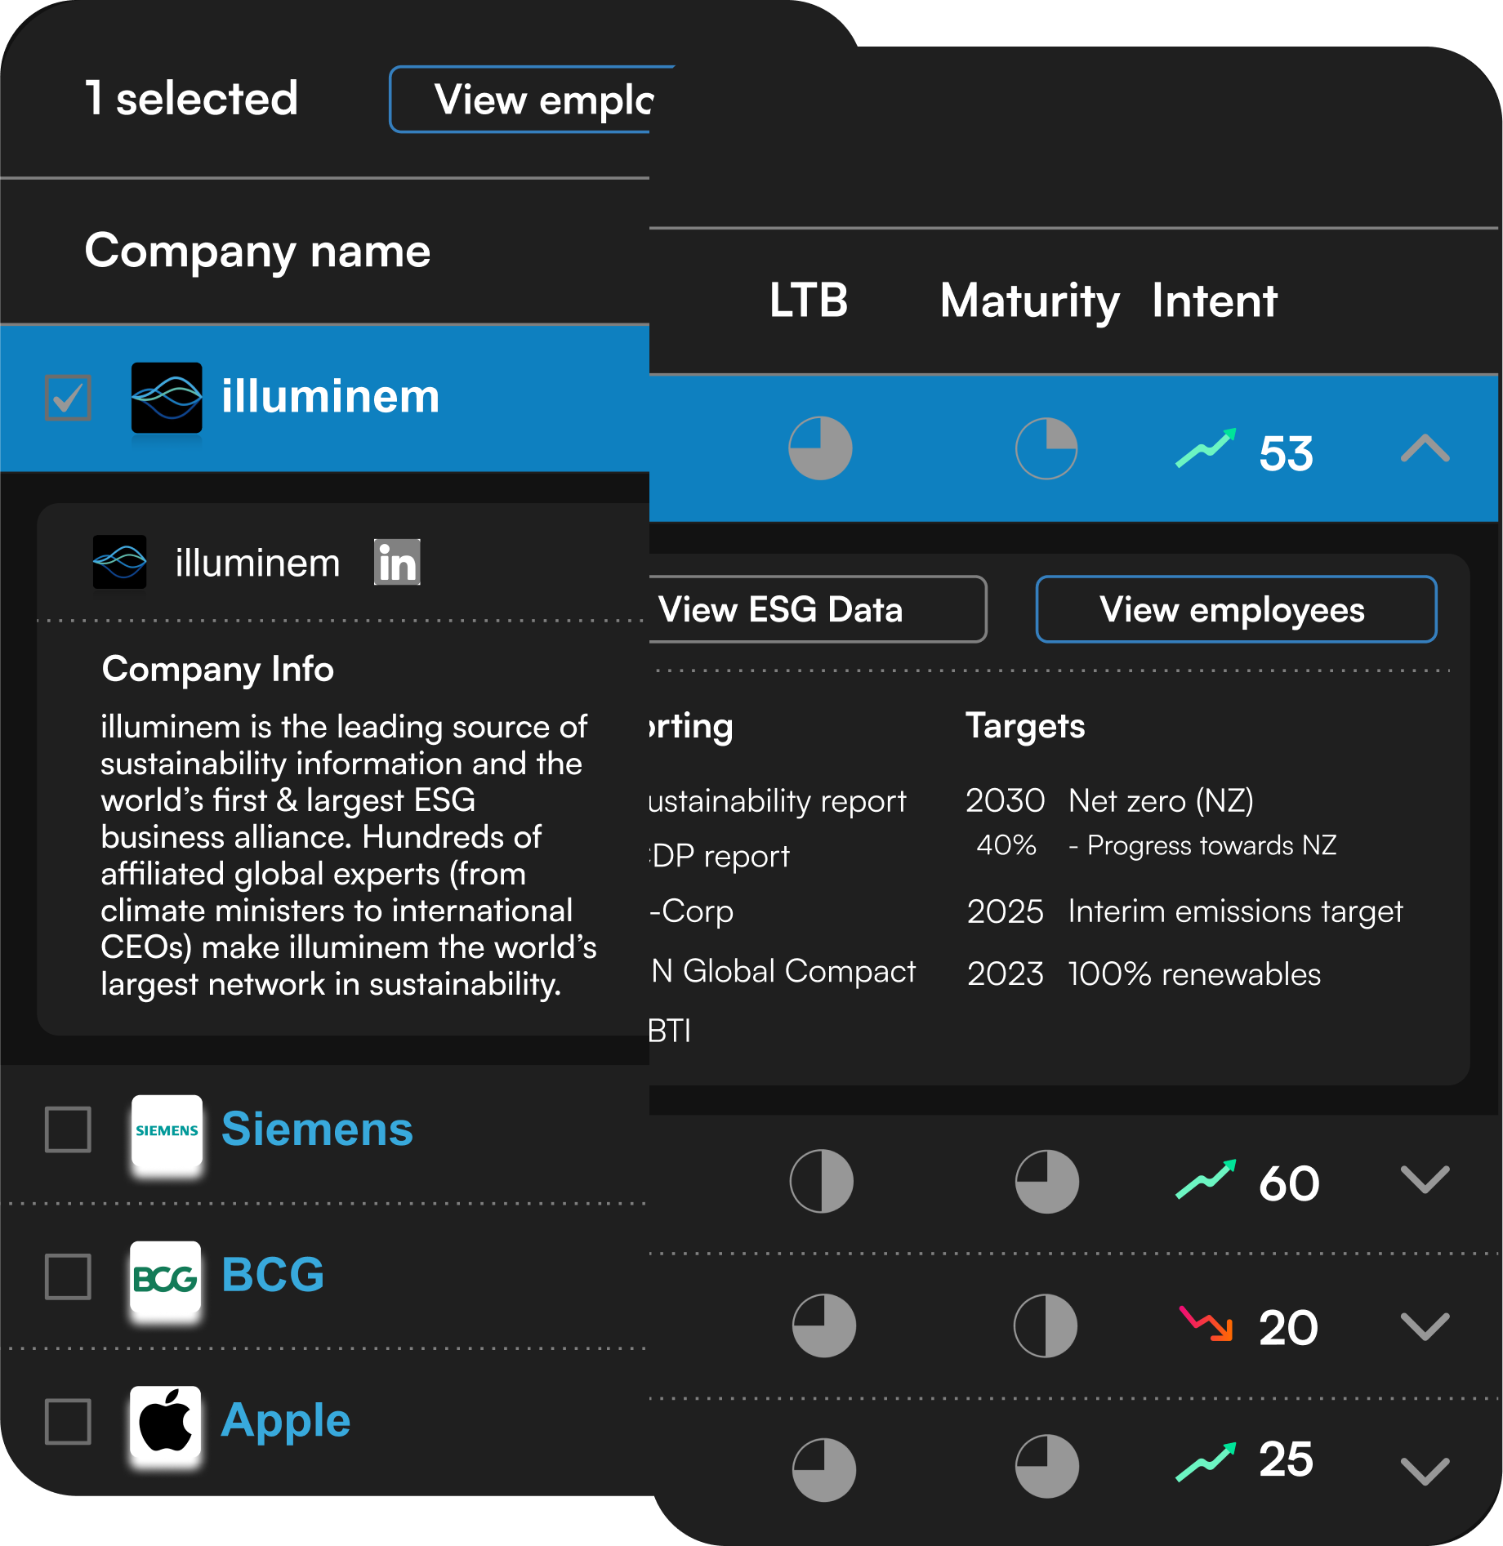This screenshot has width=1503, height=1546.
Task: Click illuminem name in selected row
Action: point(331,397)
